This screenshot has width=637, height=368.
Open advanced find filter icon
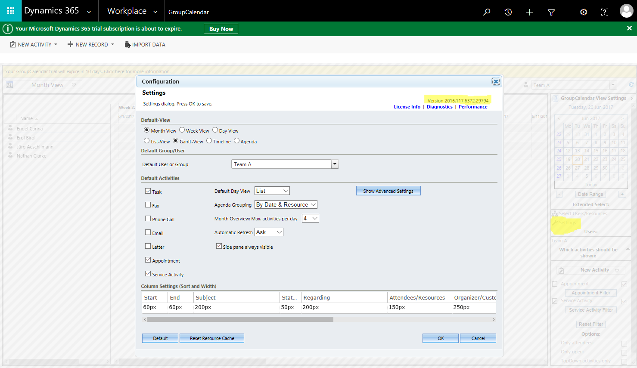pyautogui.click(x=551, y=12)
